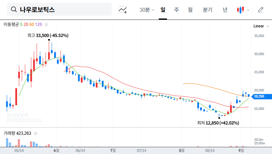The image size is (272, 154).
Task: Open the stock search field 나우로보틱스
Action: [x=59, y=9]
